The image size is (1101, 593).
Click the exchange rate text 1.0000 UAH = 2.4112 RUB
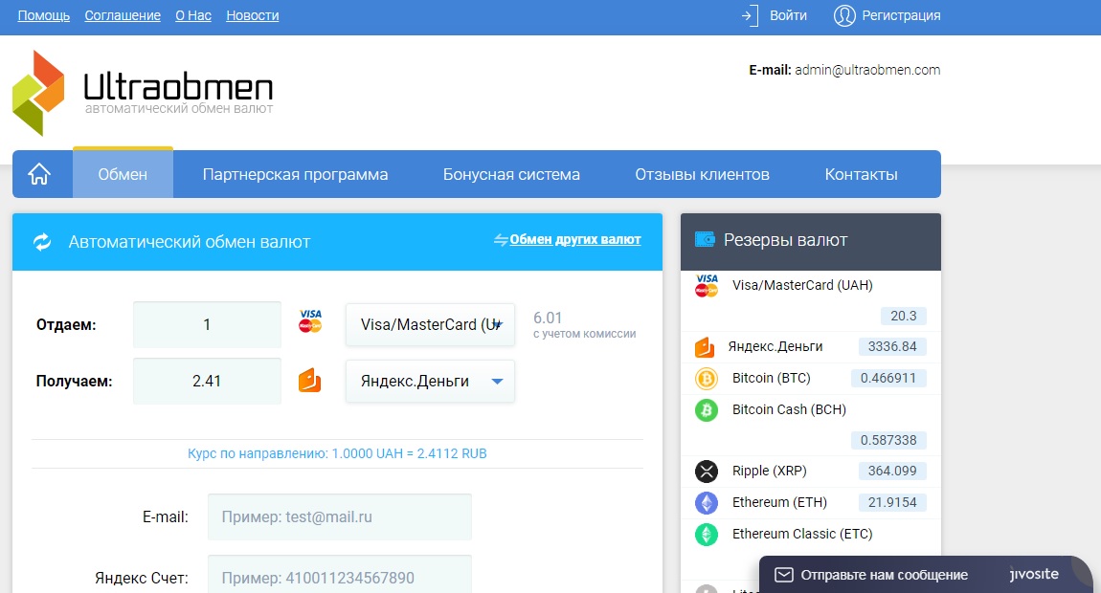click(410, 453)
